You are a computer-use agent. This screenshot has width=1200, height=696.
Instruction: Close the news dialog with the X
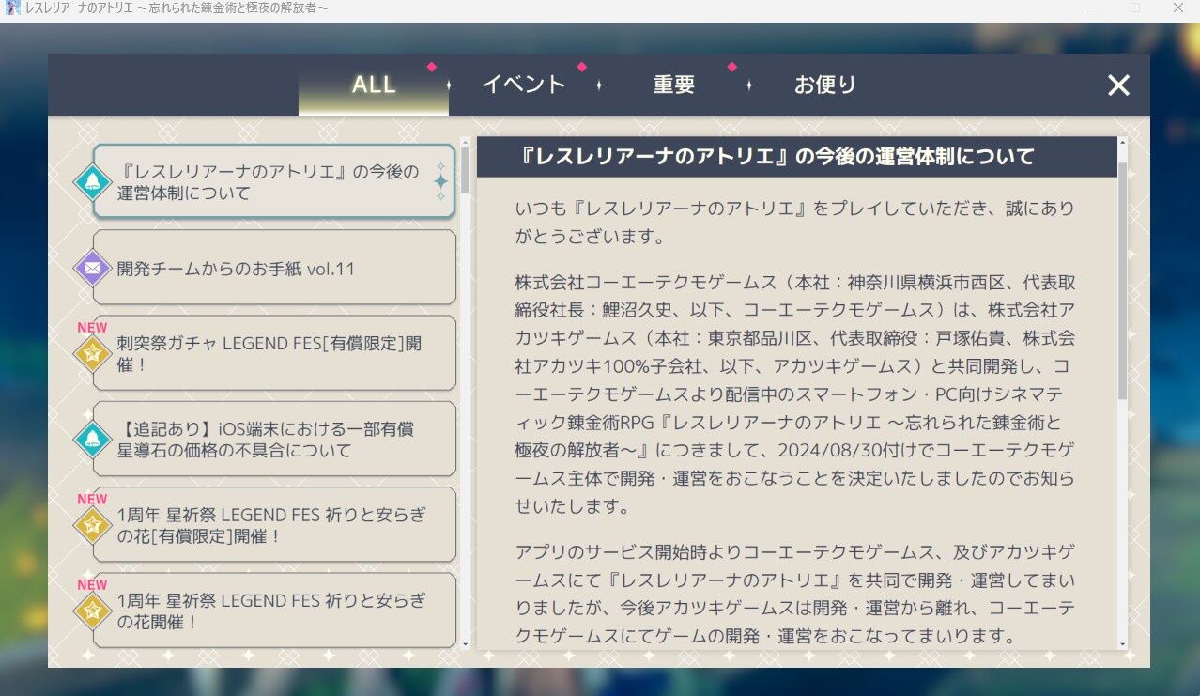coord(1118,85)
